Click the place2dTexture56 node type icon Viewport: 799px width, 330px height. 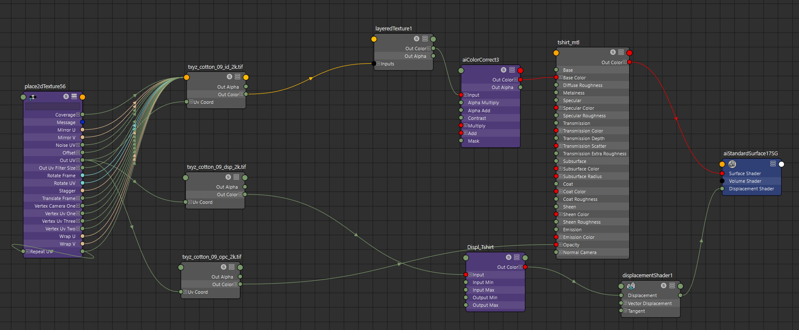tap(33, 97)
